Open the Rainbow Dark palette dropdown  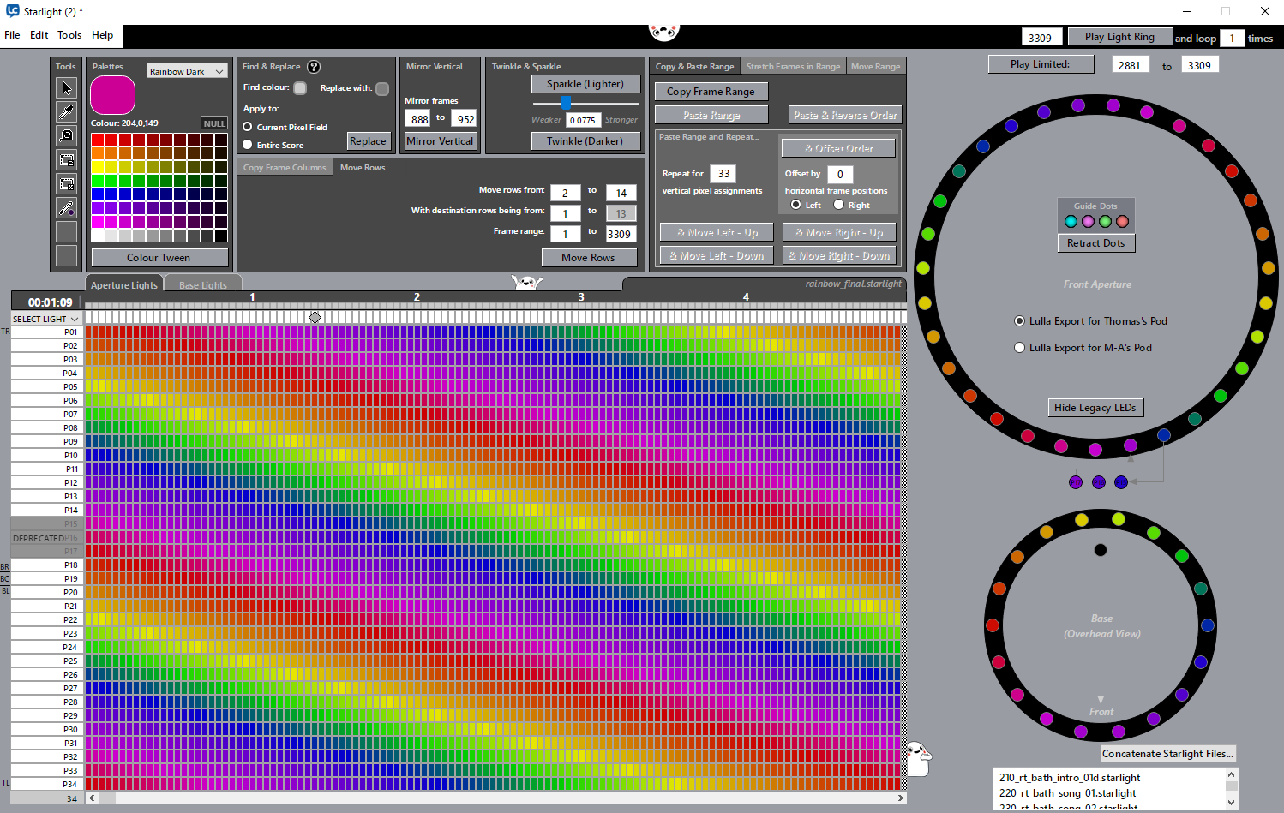click(186, 71)
